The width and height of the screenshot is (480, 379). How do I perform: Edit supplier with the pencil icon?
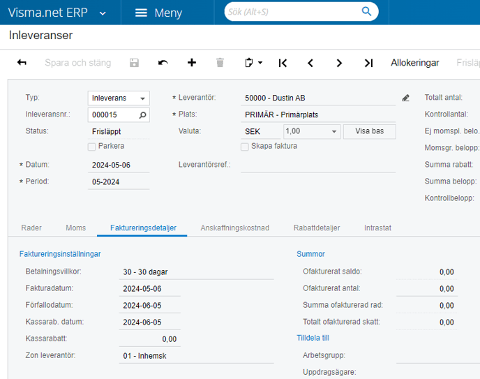tap(405, 98)
